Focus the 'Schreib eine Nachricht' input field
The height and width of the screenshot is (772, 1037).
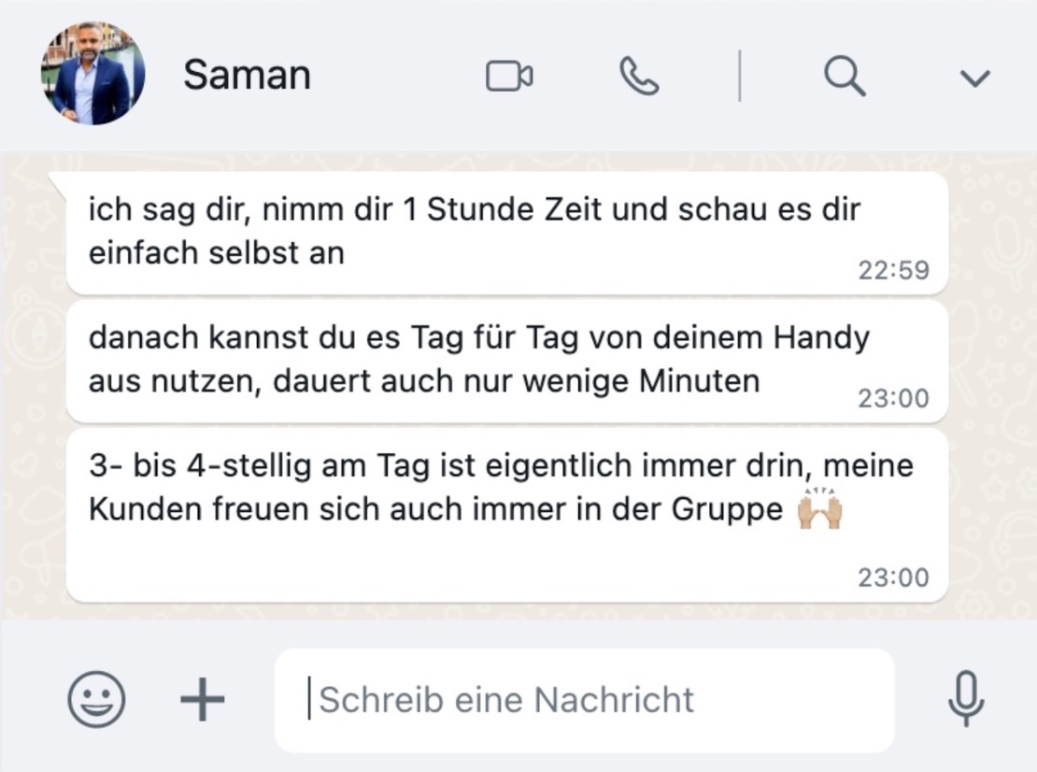[x=585, y=700]
